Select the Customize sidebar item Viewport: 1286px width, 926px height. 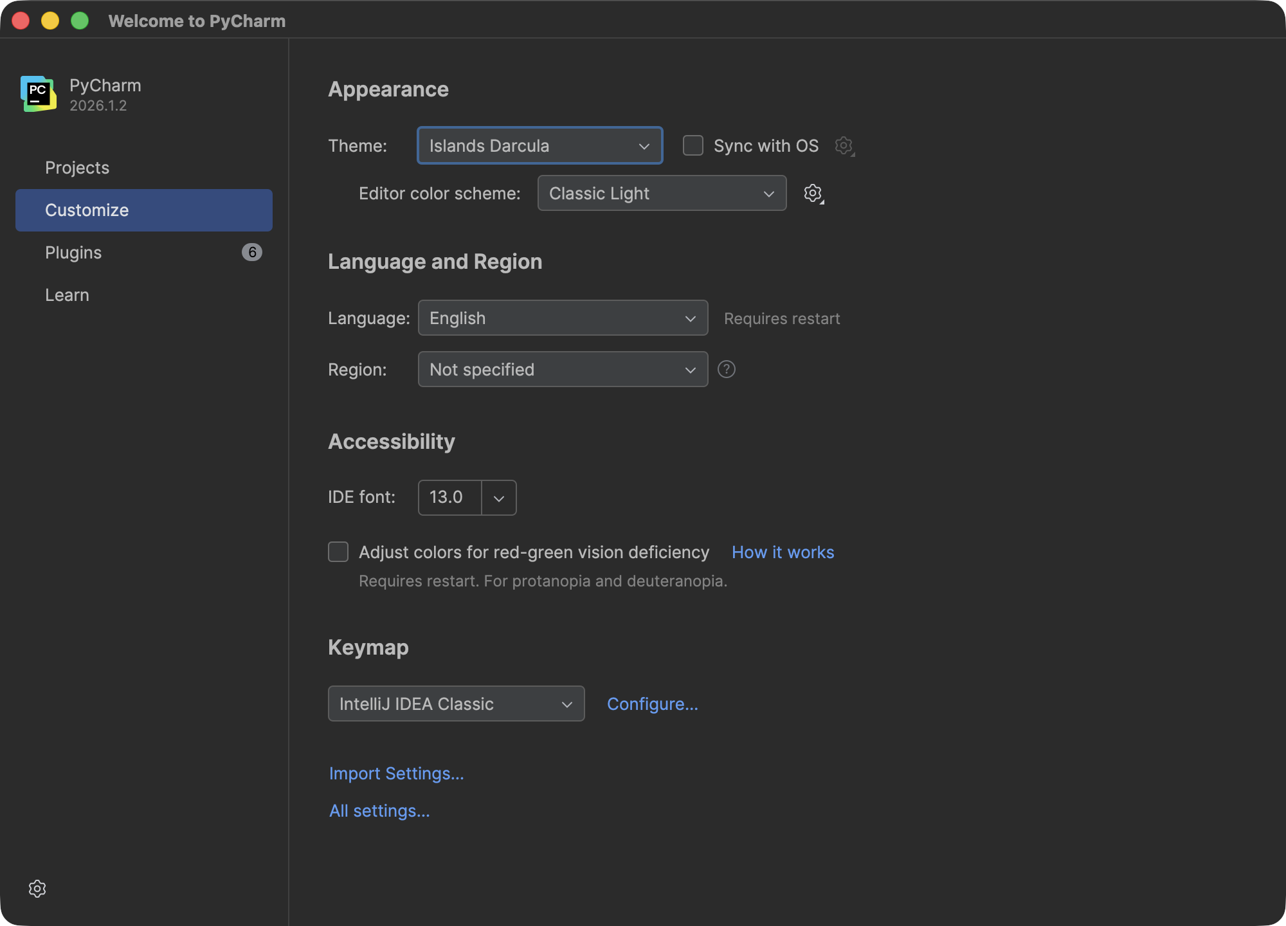tap(144, 210)
